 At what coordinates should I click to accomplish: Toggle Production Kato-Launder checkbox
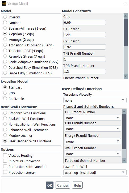click(5, 167)
